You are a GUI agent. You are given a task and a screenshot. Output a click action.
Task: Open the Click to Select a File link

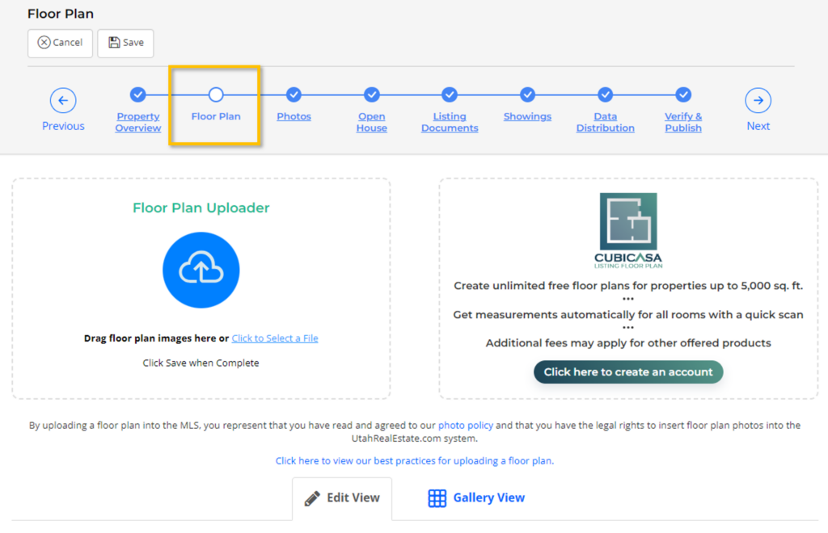tap(275, 338)
